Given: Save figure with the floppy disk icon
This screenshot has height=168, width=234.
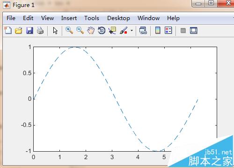Looking at the screenshot, I should tap(29, 30).
